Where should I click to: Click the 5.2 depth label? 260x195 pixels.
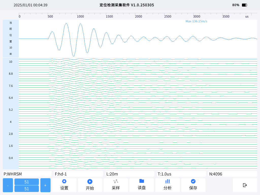[11, 110]
